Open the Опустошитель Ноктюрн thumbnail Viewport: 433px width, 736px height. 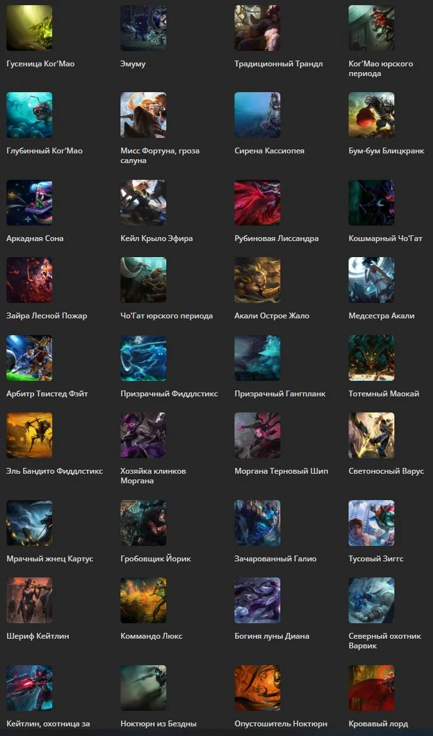point(257,688)
